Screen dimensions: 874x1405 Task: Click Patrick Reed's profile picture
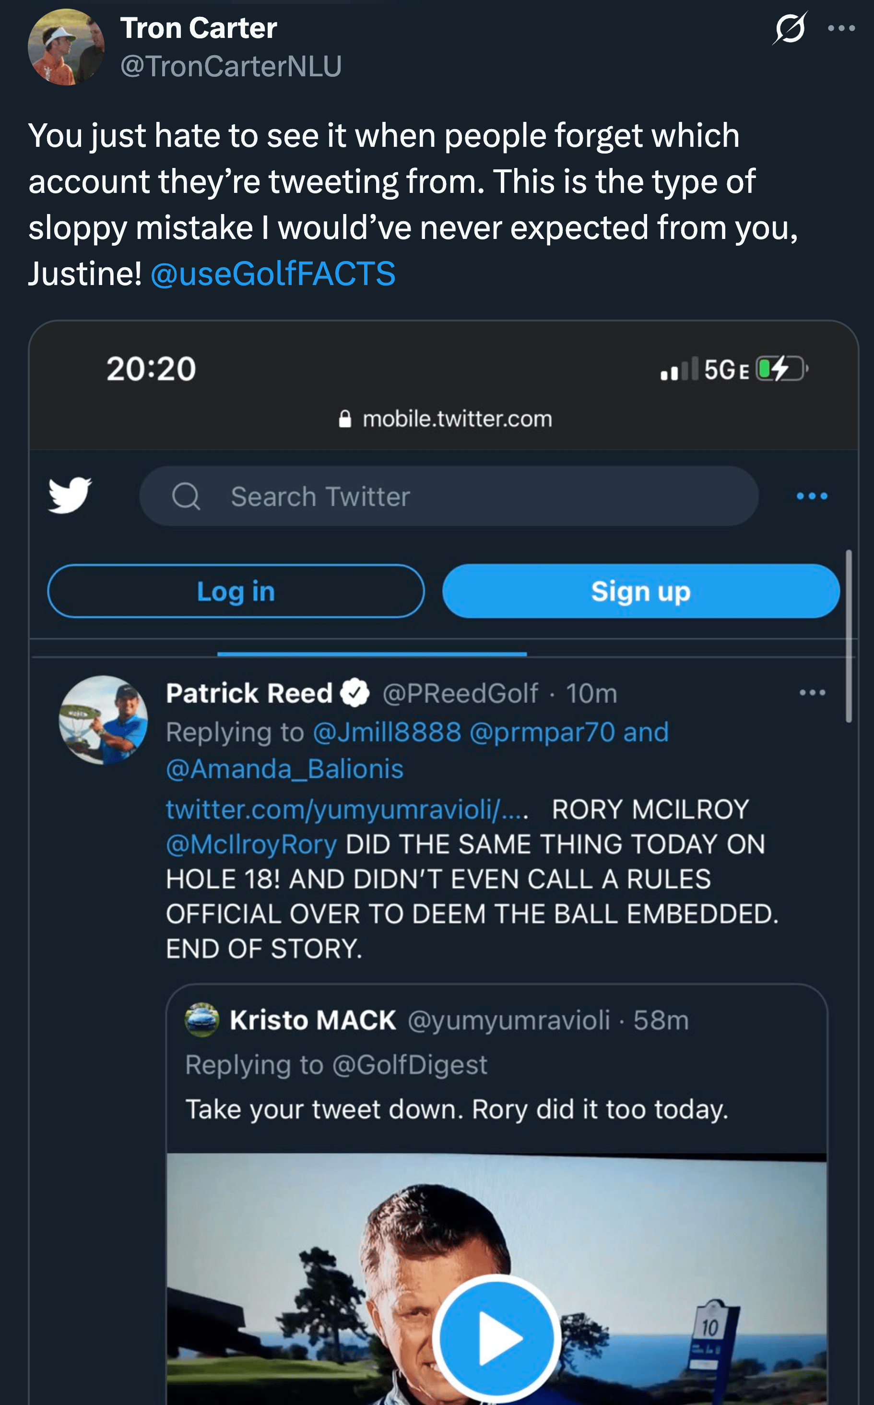click(x=104, y=720)
